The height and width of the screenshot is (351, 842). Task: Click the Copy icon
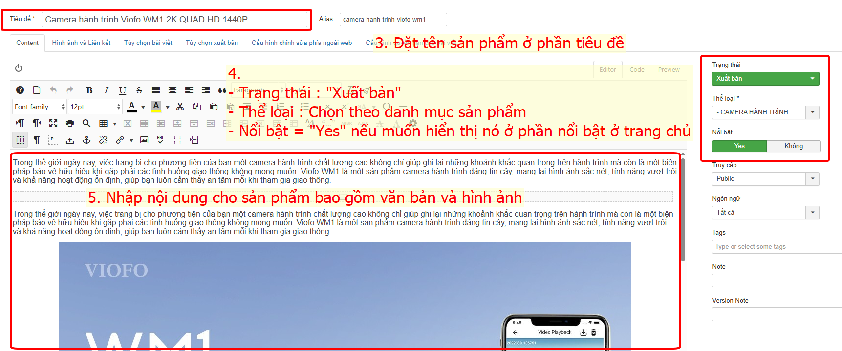coord(197,107)
